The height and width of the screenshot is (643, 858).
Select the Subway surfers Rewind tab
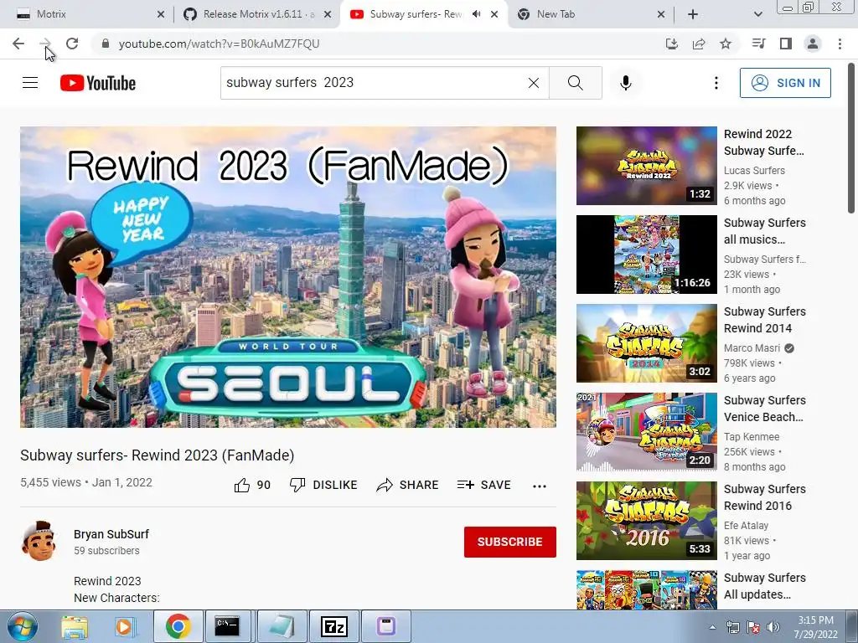coord(416,14)
